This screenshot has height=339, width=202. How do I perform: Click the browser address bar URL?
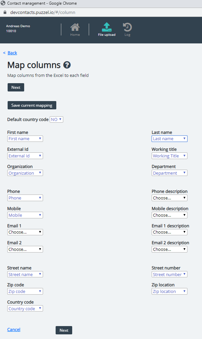tap(43, 12)
